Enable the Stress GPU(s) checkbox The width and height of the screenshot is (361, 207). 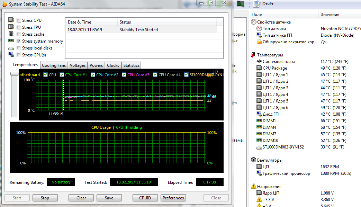(x=19, y=55)
